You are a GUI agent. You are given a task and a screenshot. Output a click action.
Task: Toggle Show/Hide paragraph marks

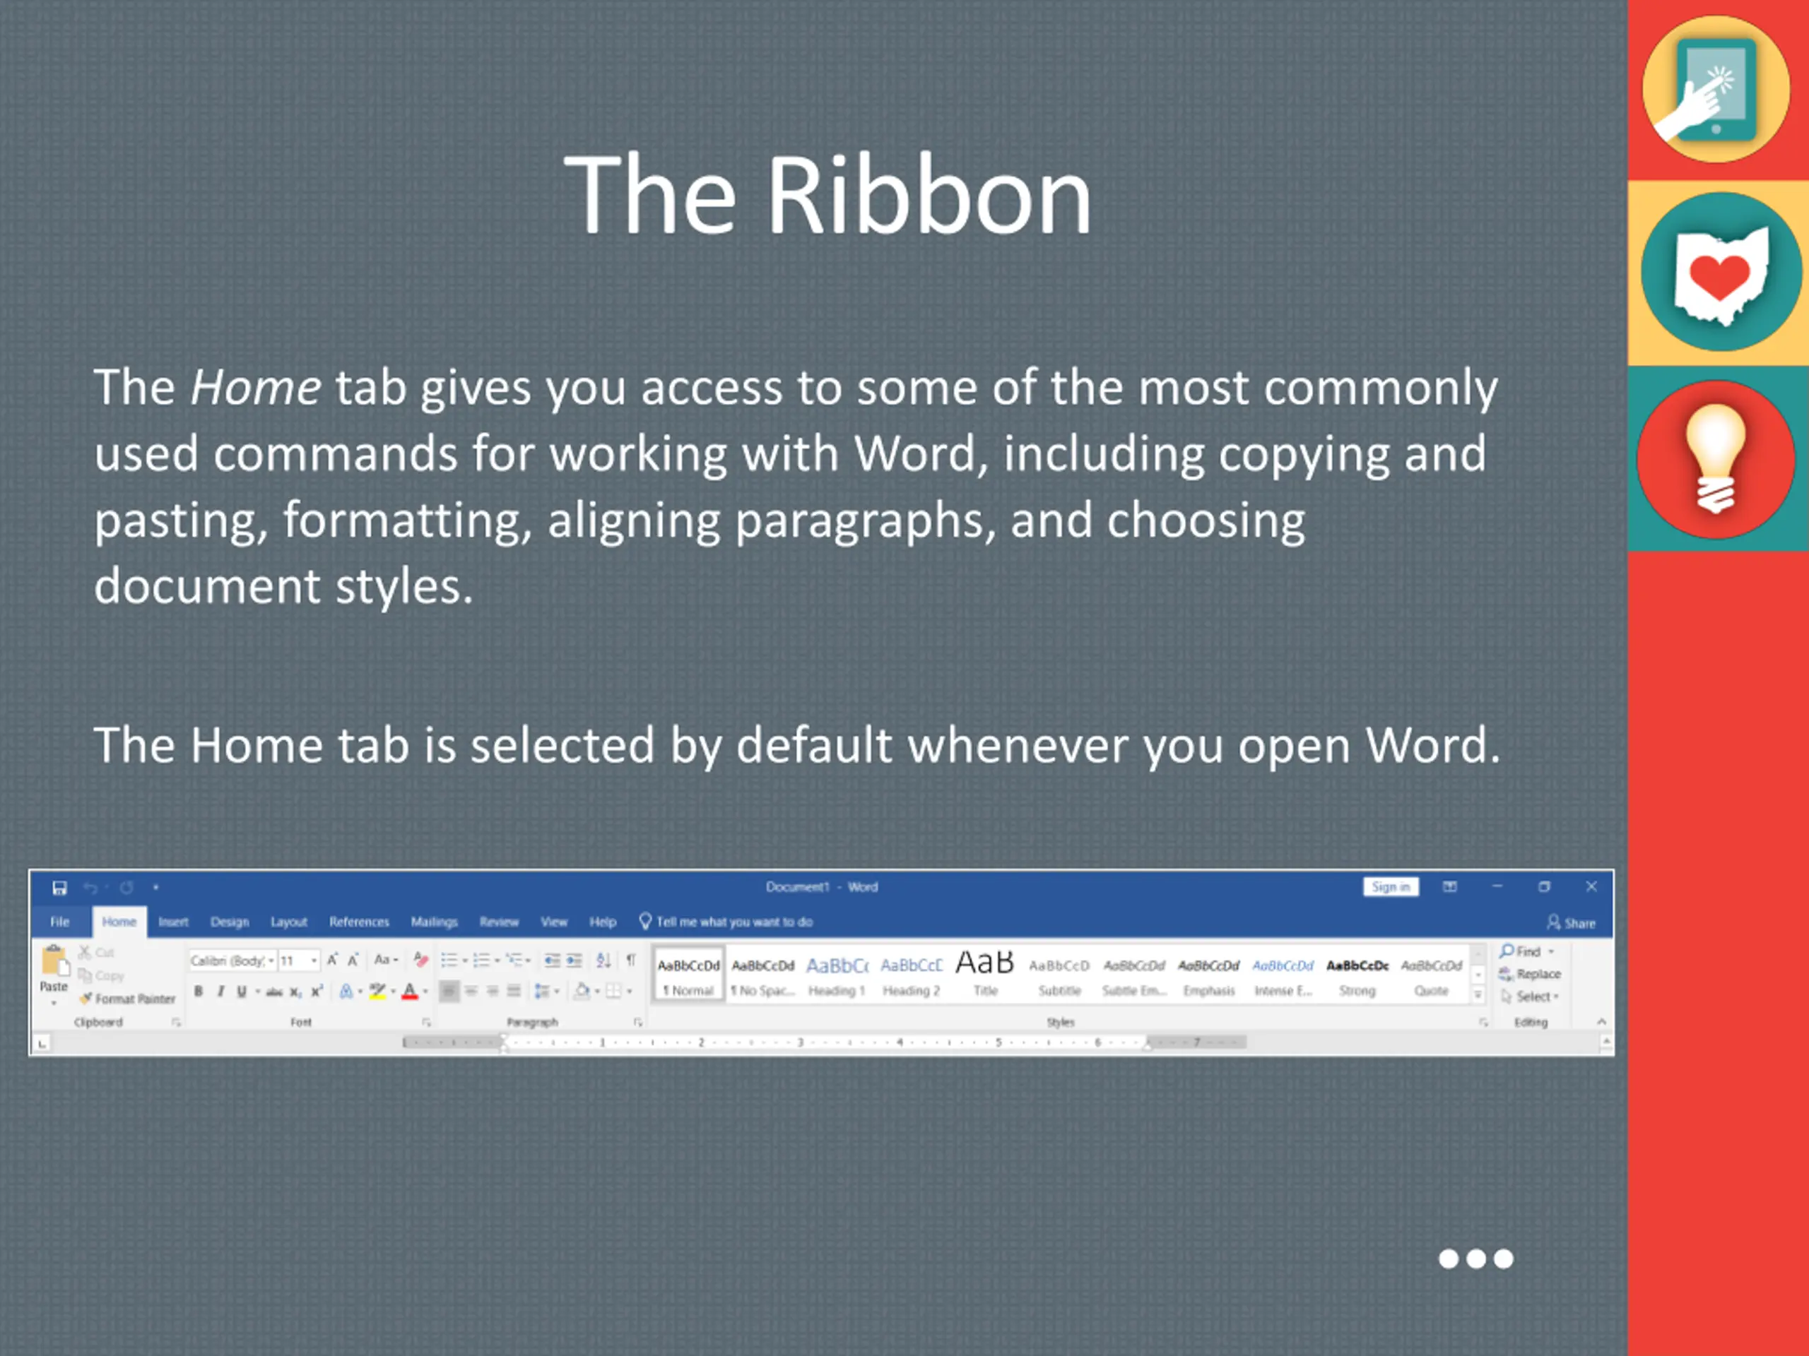point(630,960)
